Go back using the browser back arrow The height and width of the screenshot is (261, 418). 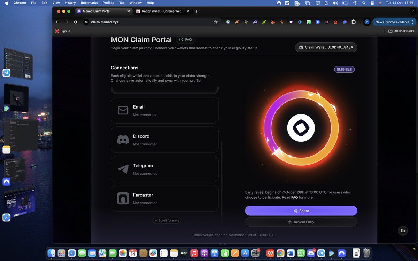click(x=58, y=22)
